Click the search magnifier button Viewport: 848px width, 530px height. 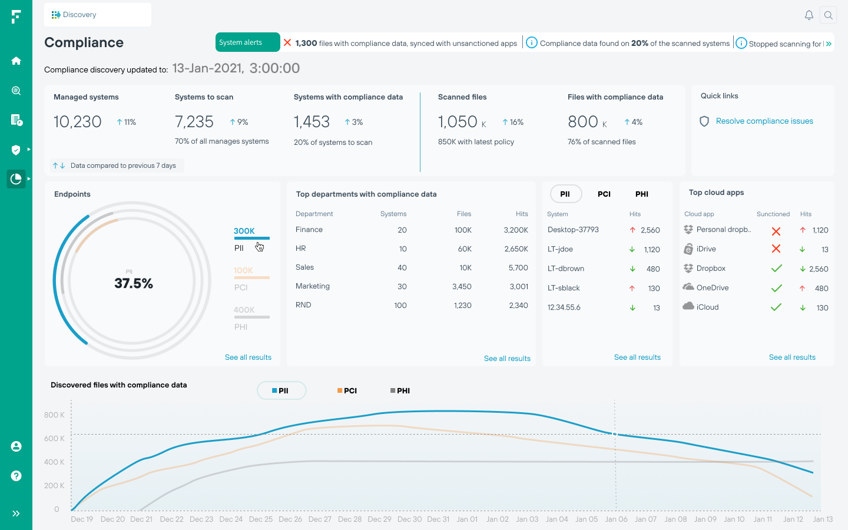pos(829,15)
